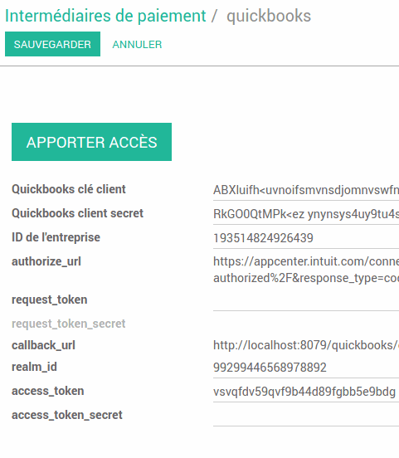Click the quickbooks breadcrumb title
Image resolution: width=399 pixels, height=458 pixels.
pos(269,16)
